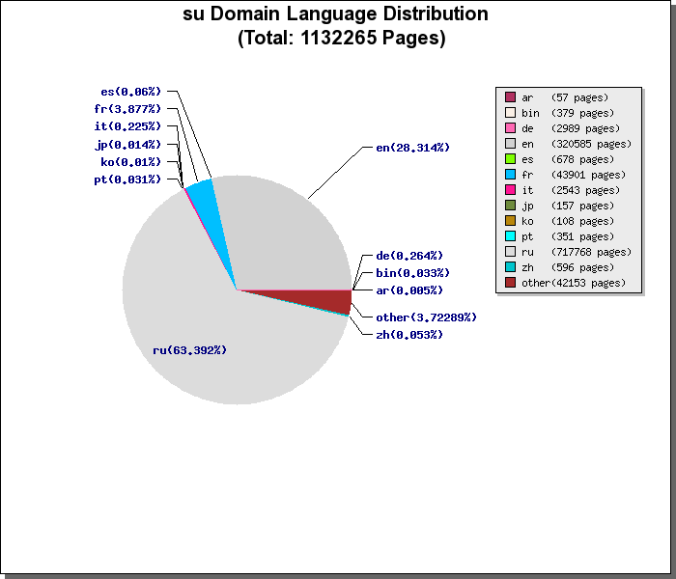This screenshot has width=676, height=579.
Task: Click legend text '(57 pages)'
Action: coord(579,97)
